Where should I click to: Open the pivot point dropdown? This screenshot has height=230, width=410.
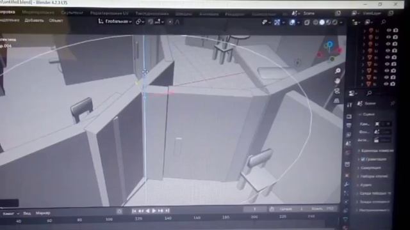[140, 22]
